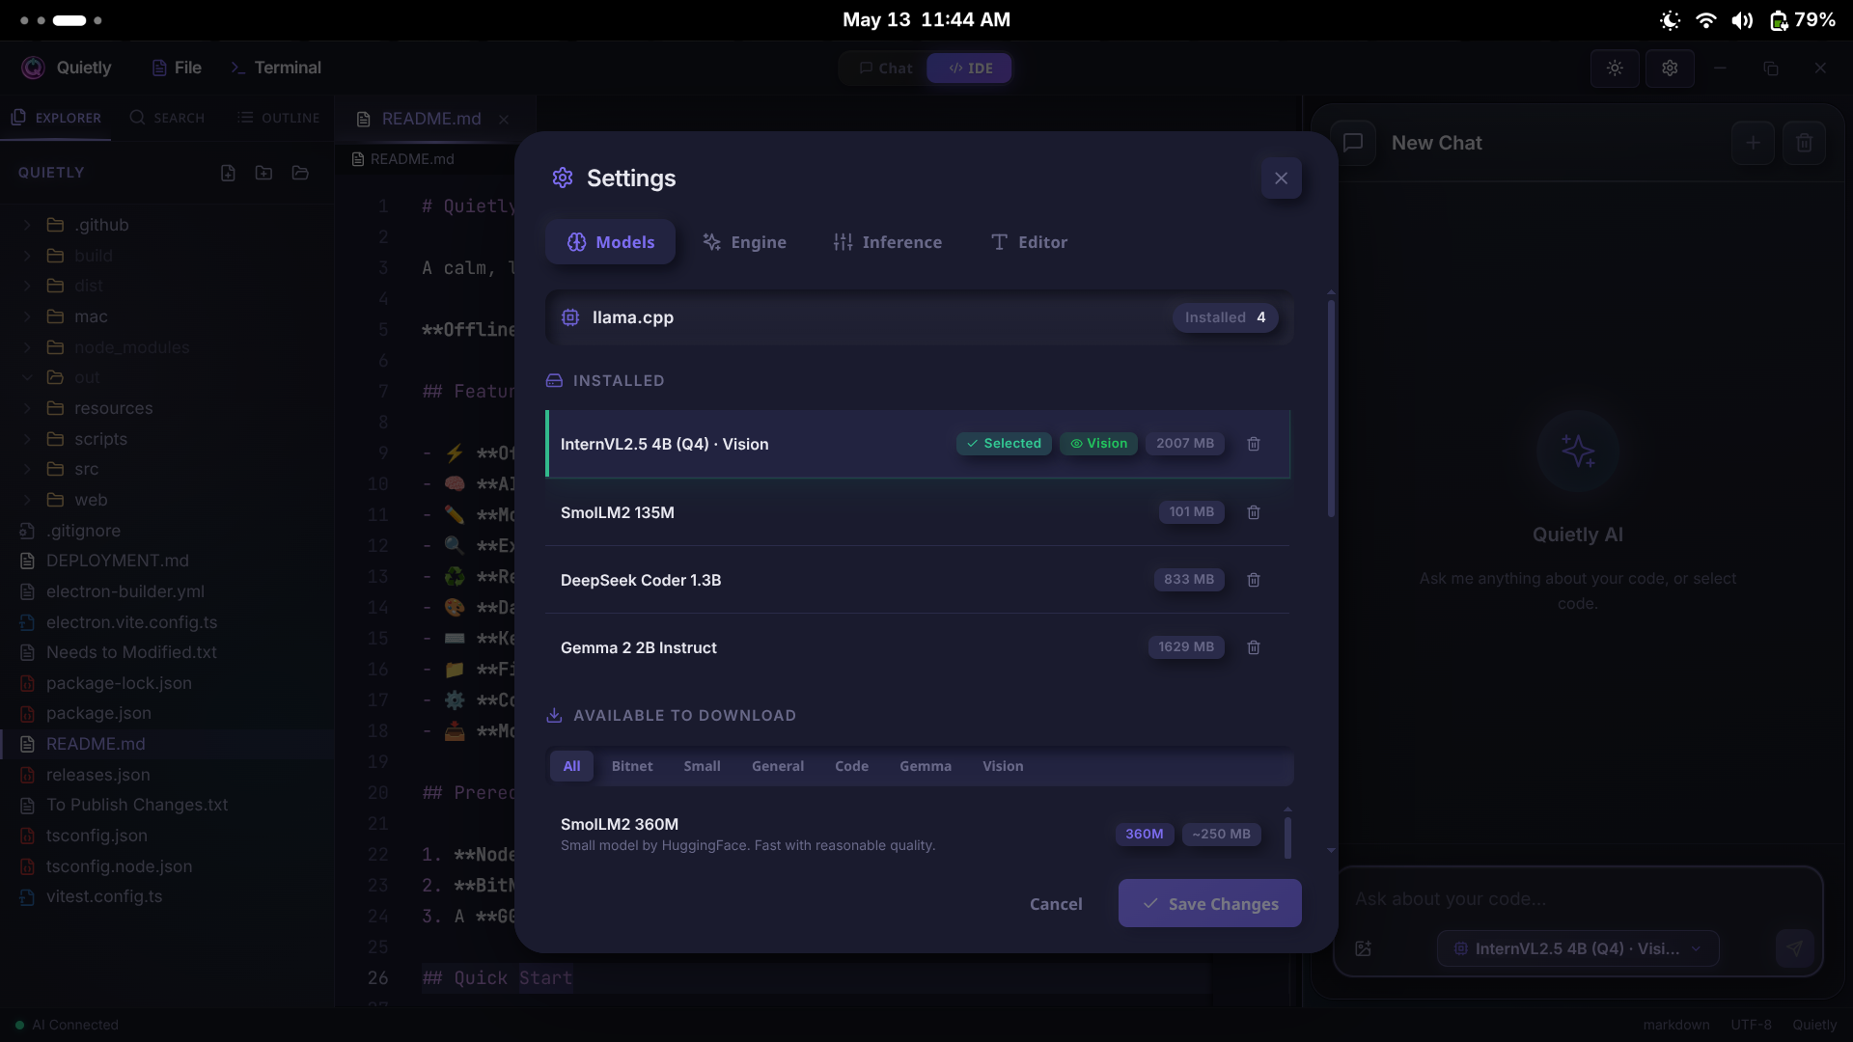Click the night light icon in system bar

1670,20
